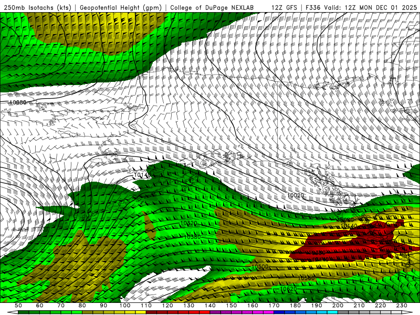Screen dimensions: 420x315
Task: Click the '250mb Isotachs (kts)' title text
Action: coord(38,7)
